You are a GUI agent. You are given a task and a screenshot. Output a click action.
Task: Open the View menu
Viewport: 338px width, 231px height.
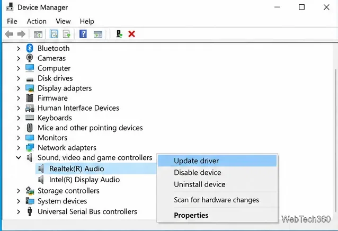coord(63,21)
